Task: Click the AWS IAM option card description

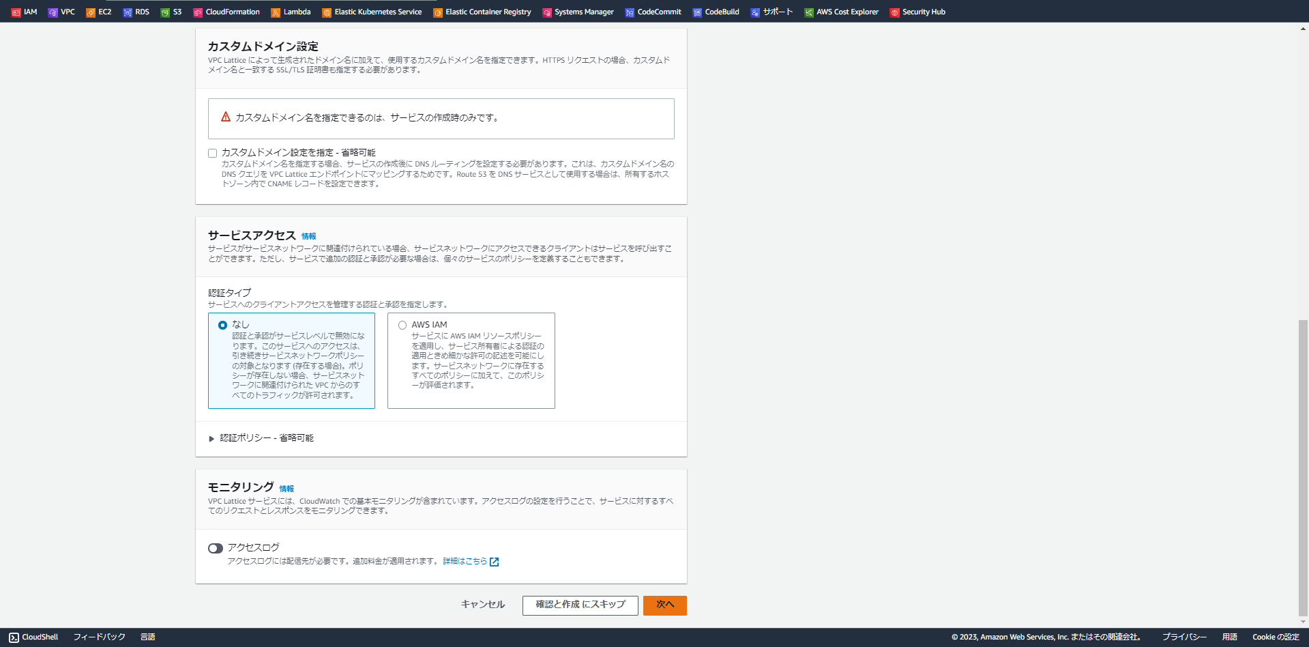Action: point(477,360)
